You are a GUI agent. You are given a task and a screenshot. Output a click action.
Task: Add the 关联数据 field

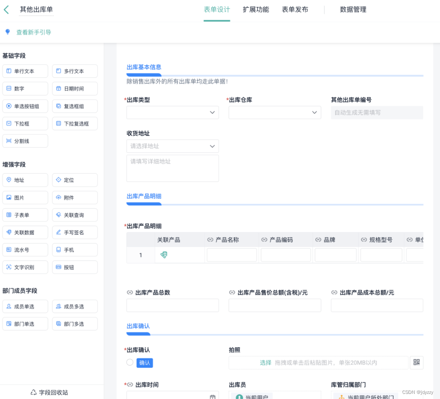[x=25, y=233]
